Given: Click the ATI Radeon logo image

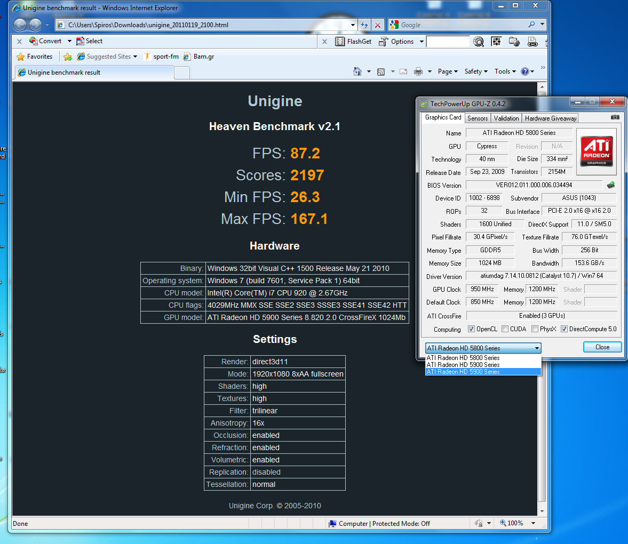Looking at the screenshot, I should pyautogui.click(x=597, y=151).
